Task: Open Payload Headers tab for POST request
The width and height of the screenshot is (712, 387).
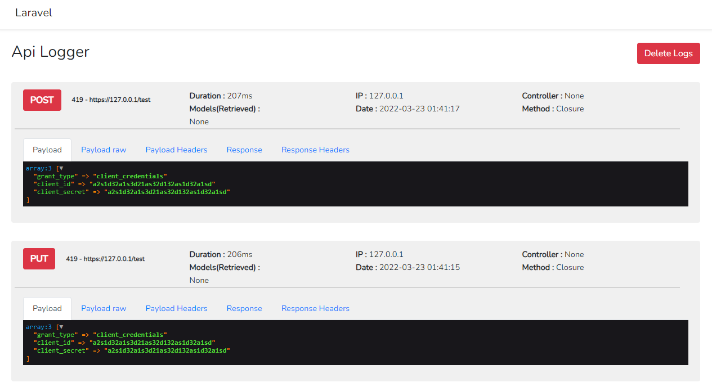Action: click(x=176, y=149)
